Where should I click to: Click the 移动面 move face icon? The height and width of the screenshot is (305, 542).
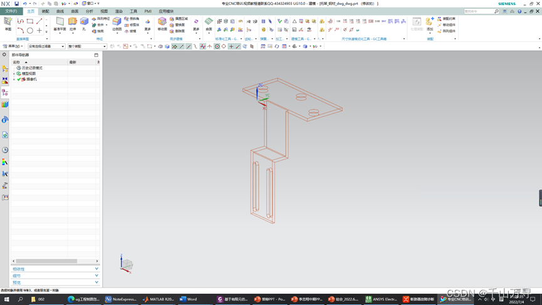click(162, 22)
